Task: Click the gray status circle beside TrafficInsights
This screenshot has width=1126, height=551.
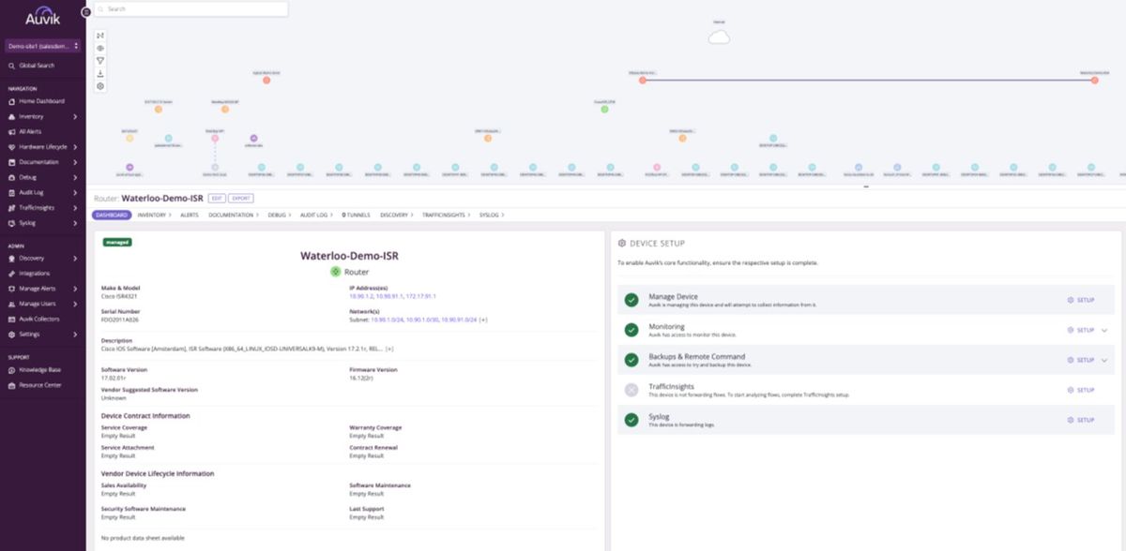Action: tap(630, 386)
